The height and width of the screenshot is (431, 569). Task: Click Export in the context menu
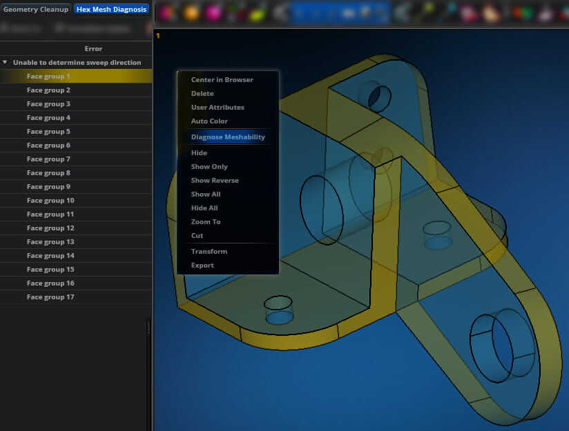click(202, 265)
